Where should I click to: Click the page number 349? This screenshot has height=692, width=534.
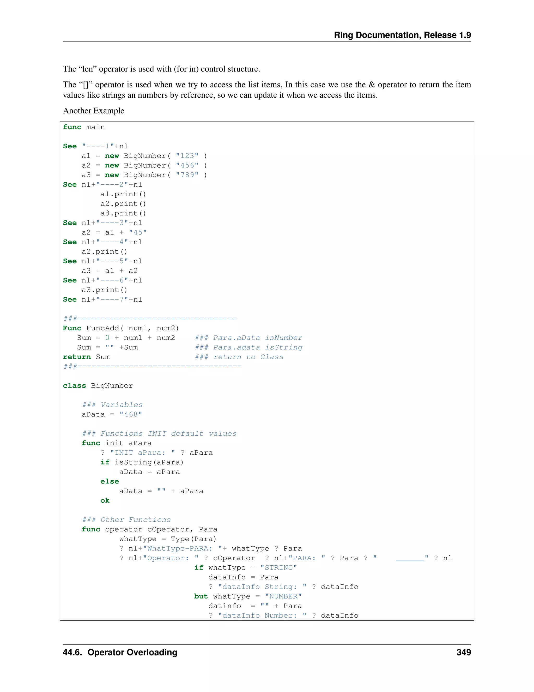[x=463, y=652]
